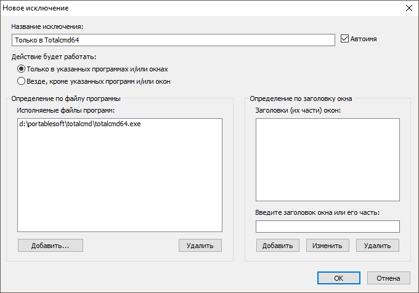Click the 'Новое исключение' title bar text
This screenshot has height=293, width=419.
[36, 8]
